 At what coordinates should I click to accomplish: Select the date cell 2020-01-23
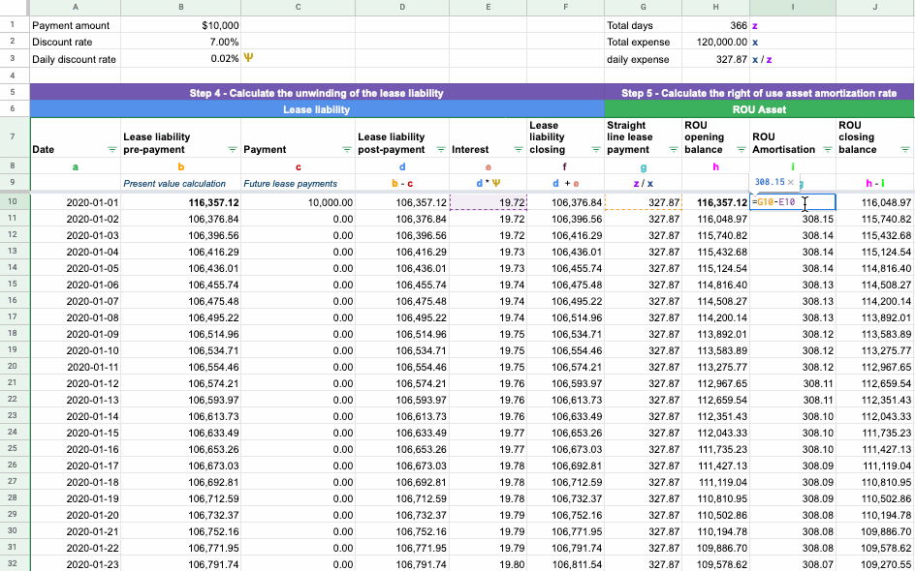[76, 564]
